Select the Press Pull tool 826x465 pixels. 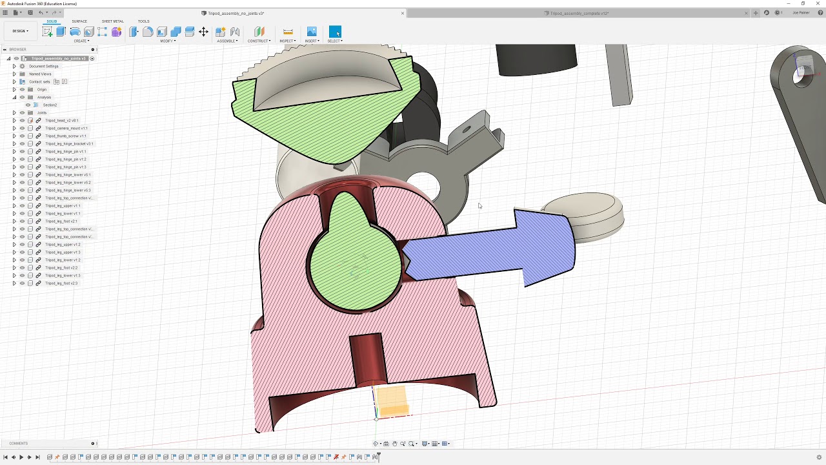(x=134, y=32)
